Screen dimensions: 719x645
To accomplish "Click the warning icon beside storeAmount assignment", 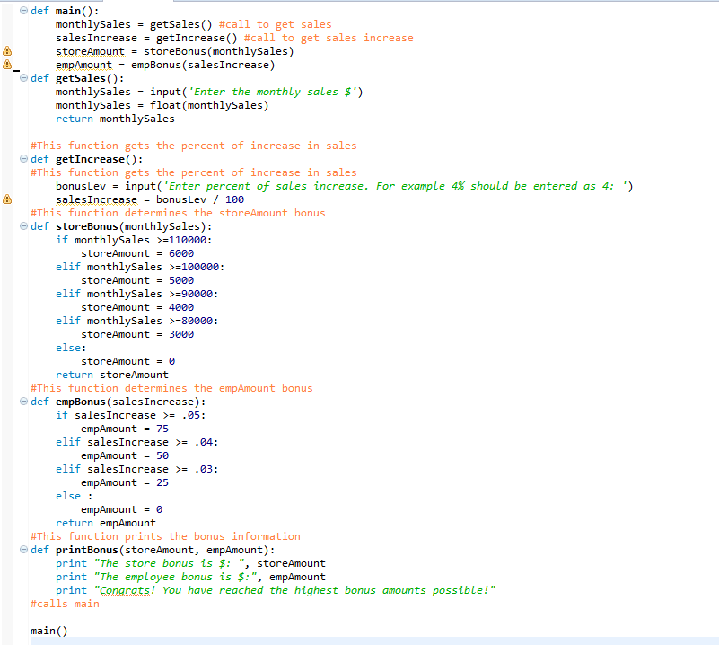I will pyautogui.click(x=5, y=51).
